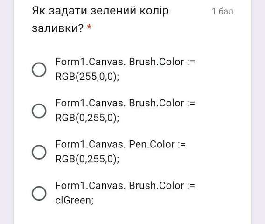Click the "1 бал" points label
Viewport: 265px width, 224px height.
click(x=223, y=12)
